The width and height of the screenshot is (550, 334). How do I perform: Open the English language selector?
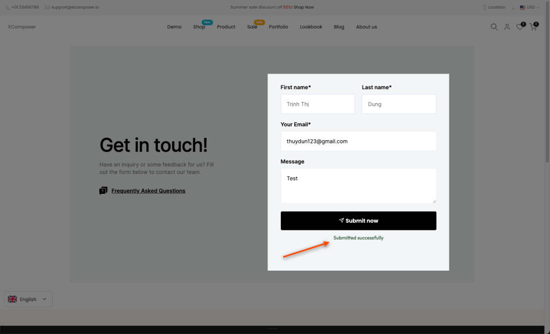coord(28,299)
